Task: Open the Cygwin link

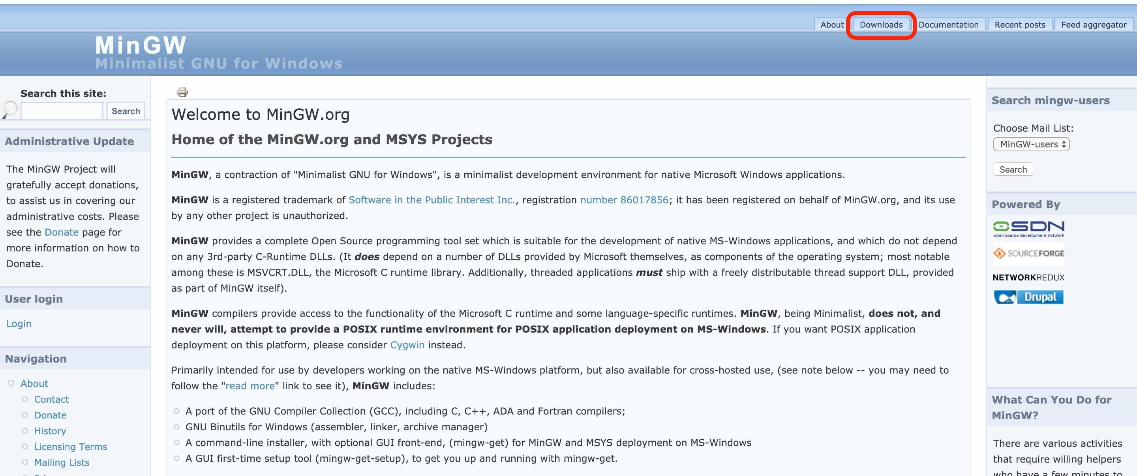Action: pos(407,345)
